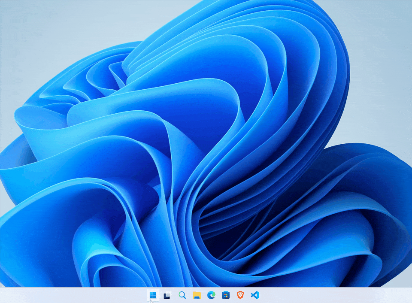The image size is (412, 303).
Task: Open File Explorer from the taskbar
Action: click(197, 295)
